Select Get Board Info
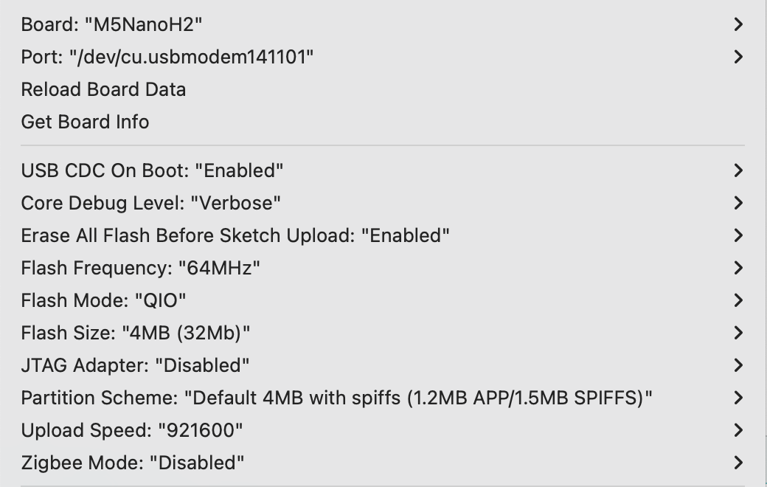Image resolution: width=767 pixels, height=487 pixels. [x=85, y=122]
